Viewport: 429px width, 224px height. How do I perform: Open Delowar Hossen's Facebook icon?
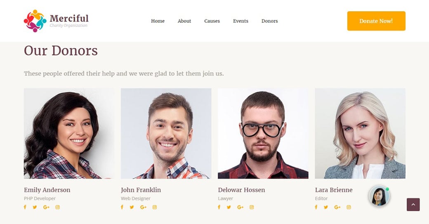click(x=219, y=207)
